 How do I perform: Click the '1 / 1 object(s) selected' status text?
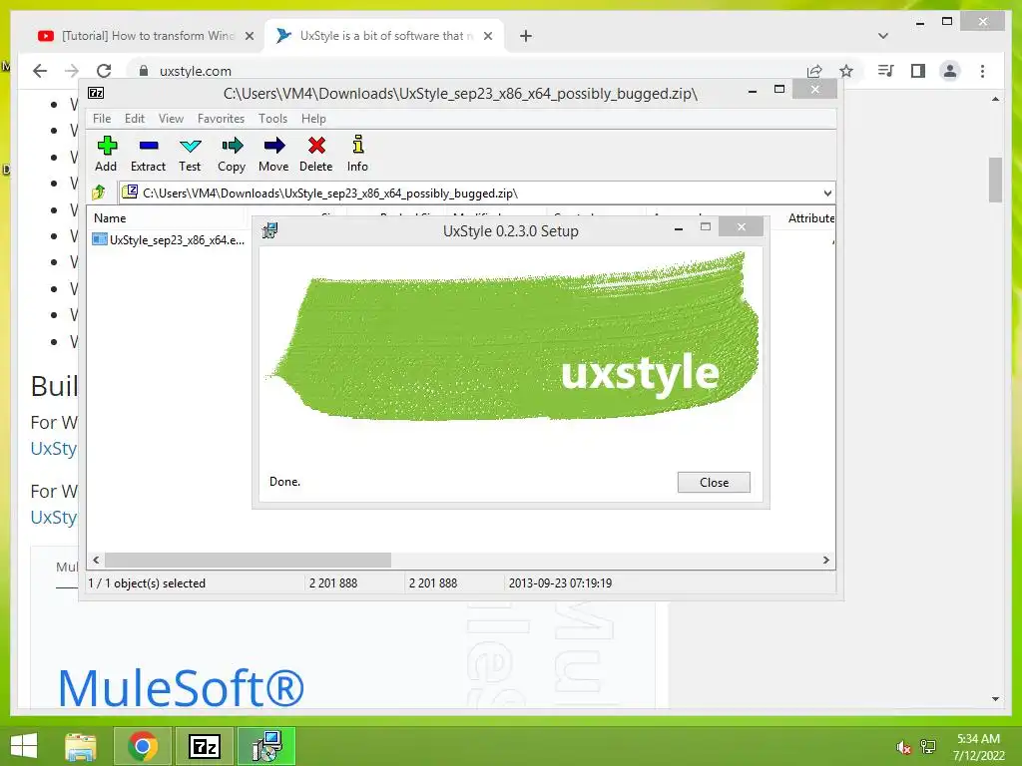coord(147,582)
